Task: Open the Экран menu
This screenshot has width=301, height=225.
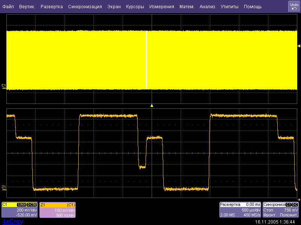Action: click(114, 7)
